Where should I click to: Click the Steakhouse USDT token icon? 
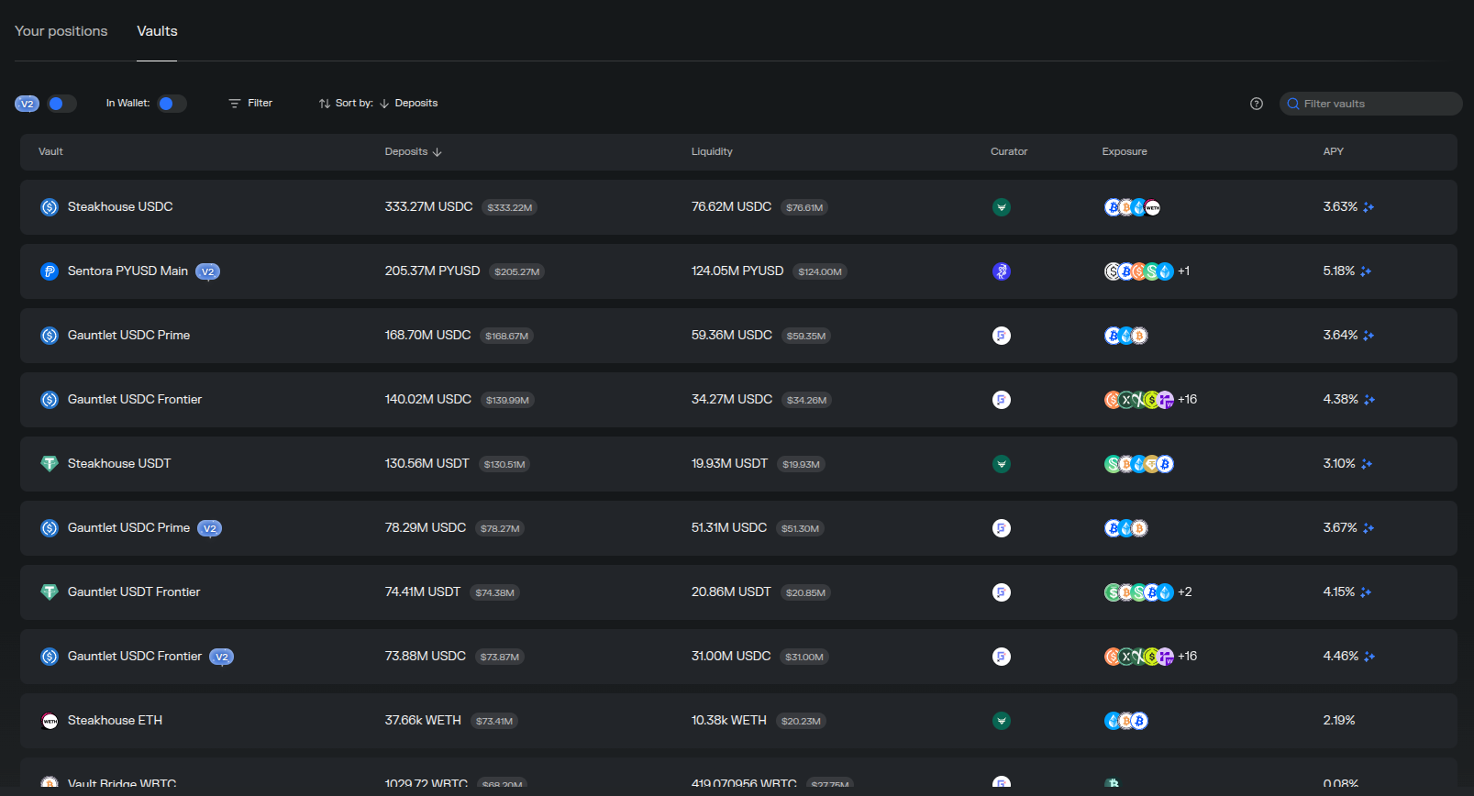click(50, 464)
